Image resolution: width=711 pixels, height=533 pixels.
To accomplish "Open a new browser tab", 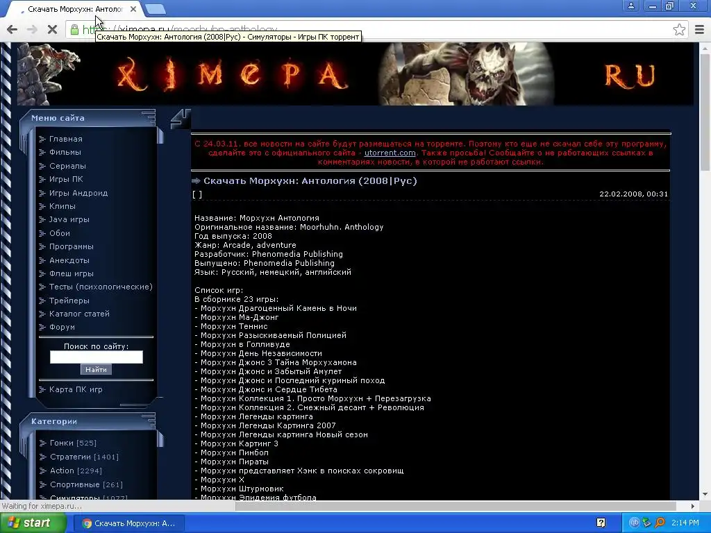I will pos(156,9).
